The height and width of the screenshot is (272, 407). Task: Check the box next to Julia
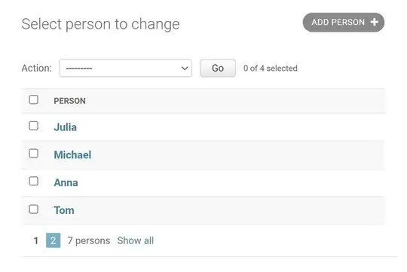pos(34,126)
